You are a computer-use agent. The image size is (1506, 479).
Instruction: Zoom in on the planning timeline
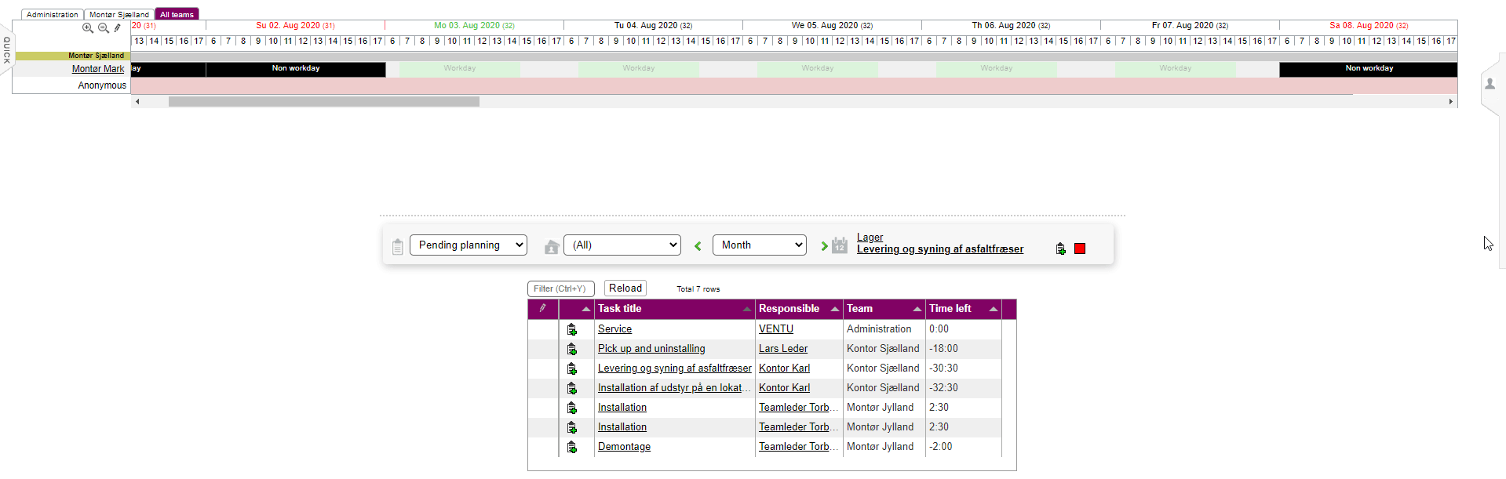pos(88,28)
